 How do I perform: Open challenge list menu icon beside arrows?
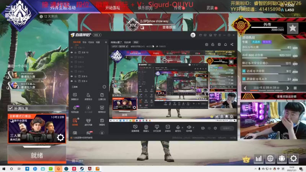click(x=295, y=88)
